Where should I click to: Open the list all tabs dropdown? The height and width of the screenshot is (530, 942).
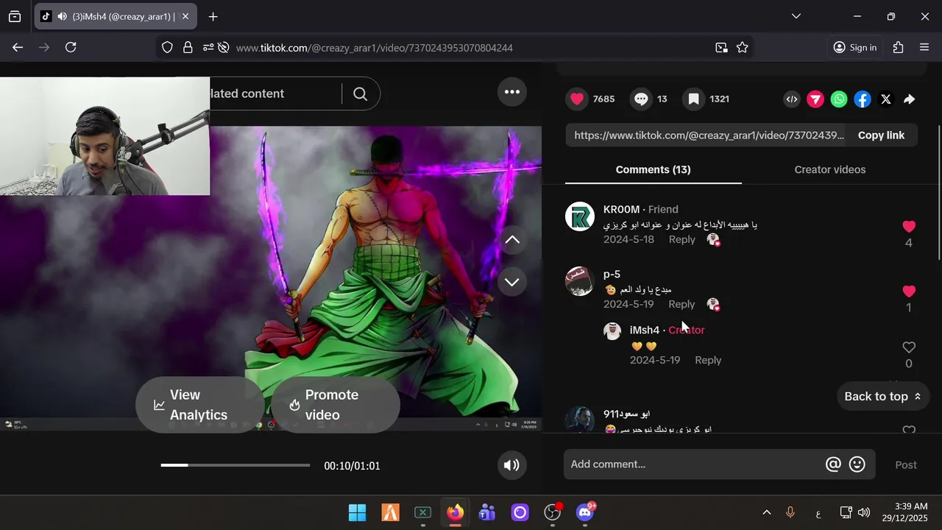796,16
